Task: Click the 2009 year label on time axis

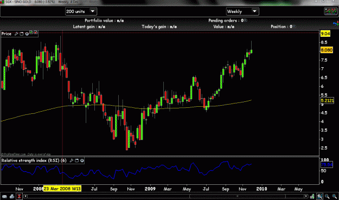Action: [150, 189]
